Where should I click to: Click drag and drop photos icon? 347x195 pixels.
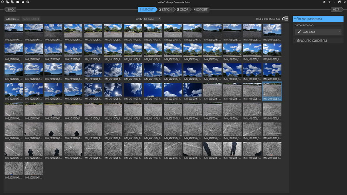285,19
